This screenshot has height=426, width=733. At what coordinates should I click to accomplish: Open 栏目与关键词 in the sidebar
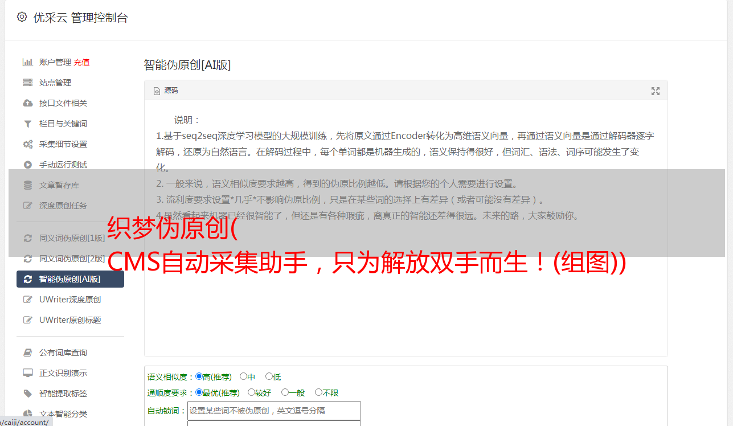pyautogui.click(x=63, y=124)
